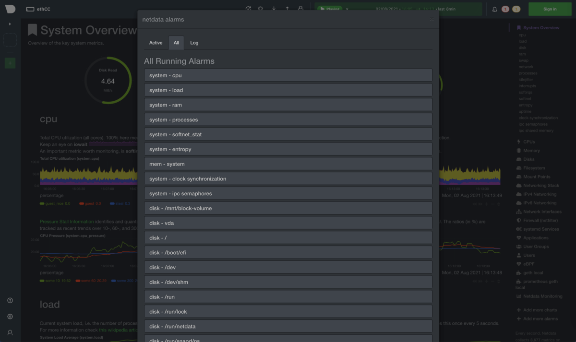Expand system - clock synchronization alarms

tap(288, 179)
